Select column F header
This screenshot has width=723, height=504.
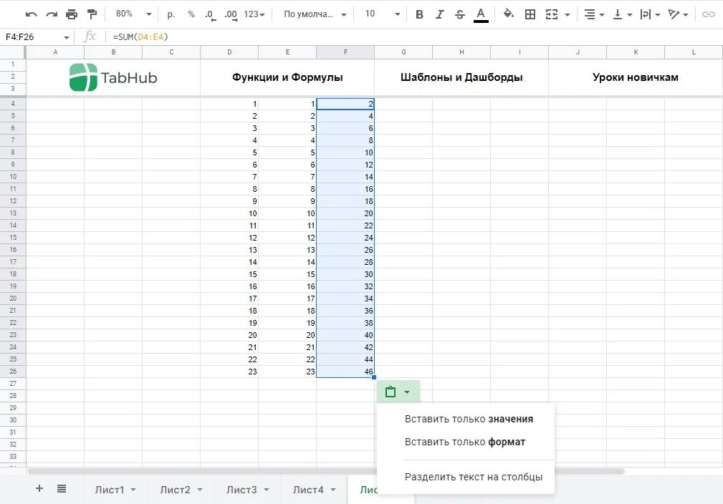345,52
